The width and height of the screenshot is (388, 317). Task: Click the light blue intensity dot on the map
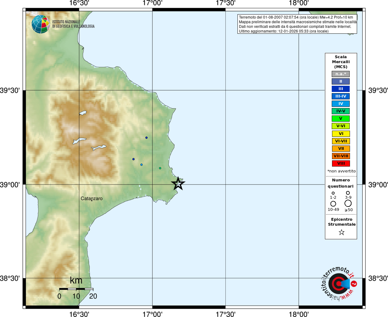click(142, 165)
